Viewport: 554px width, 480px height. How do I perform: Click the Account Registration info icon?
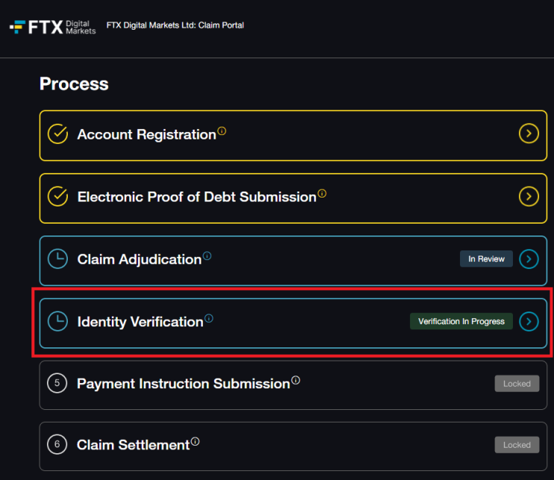point(222,131)
